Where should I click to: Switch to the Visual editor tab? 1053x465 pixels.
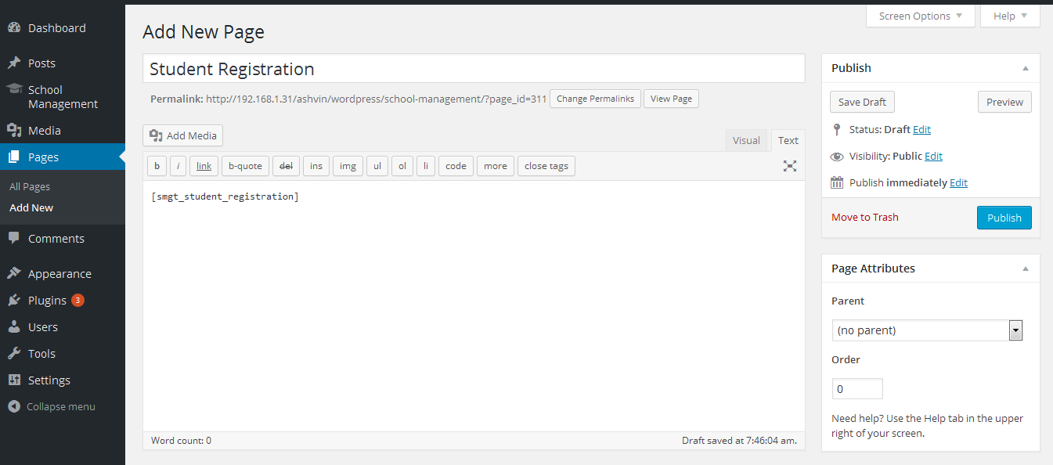pyautogui.click(x=746, y=139)
